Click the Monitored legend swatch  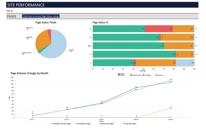click(x=156, y=75)
